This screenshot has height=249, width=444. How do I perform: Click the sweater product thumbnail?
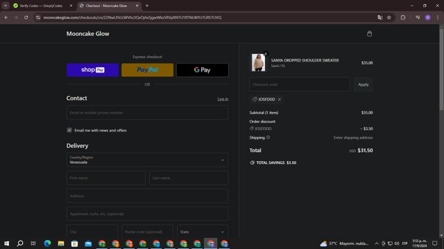tap(258, 63)
